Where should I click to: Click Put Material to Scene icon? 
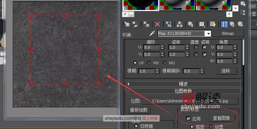tap(135, 24)
